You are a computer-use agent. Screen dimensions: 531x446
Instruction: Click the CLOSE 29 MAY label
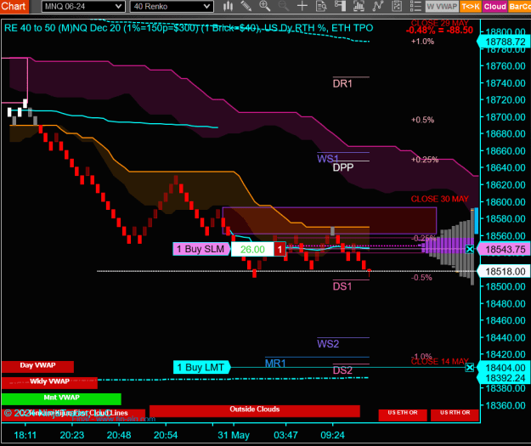439,23
